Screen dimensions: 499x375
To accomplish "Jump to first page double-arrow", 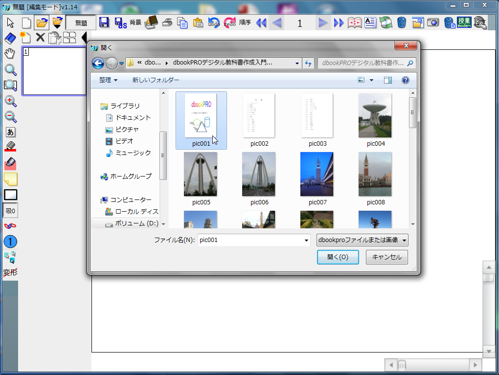I will [x=261, y=22].
